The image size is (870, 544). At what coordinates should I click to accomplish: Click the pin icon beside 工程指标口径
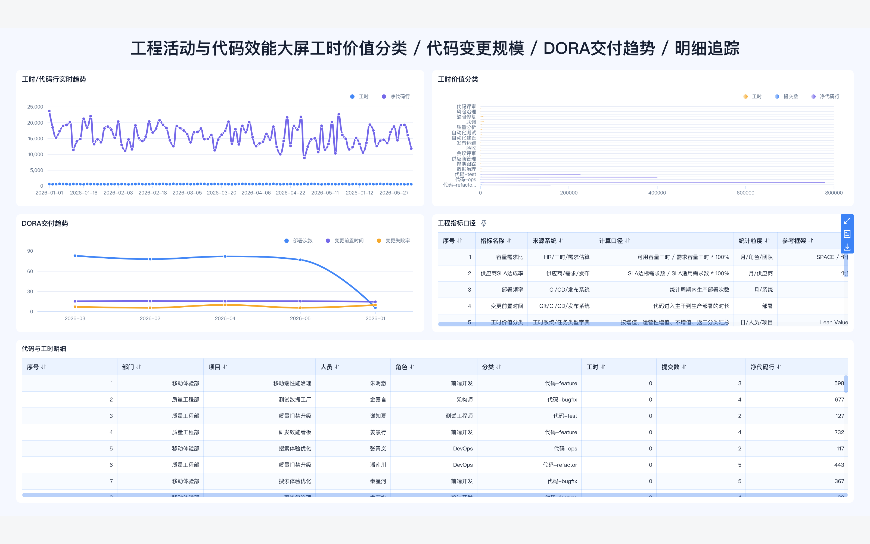click(x=484, y=223)
